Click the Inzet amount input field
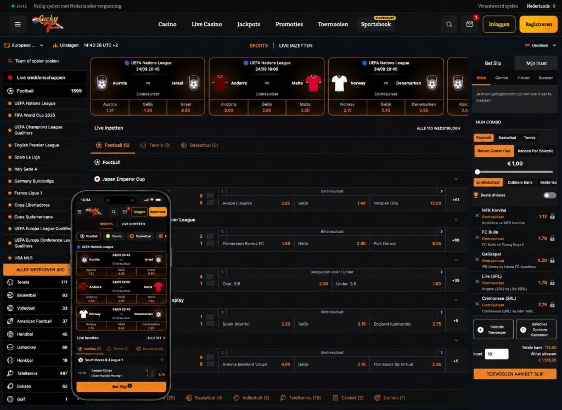562x410 pixels. point(496,354)
